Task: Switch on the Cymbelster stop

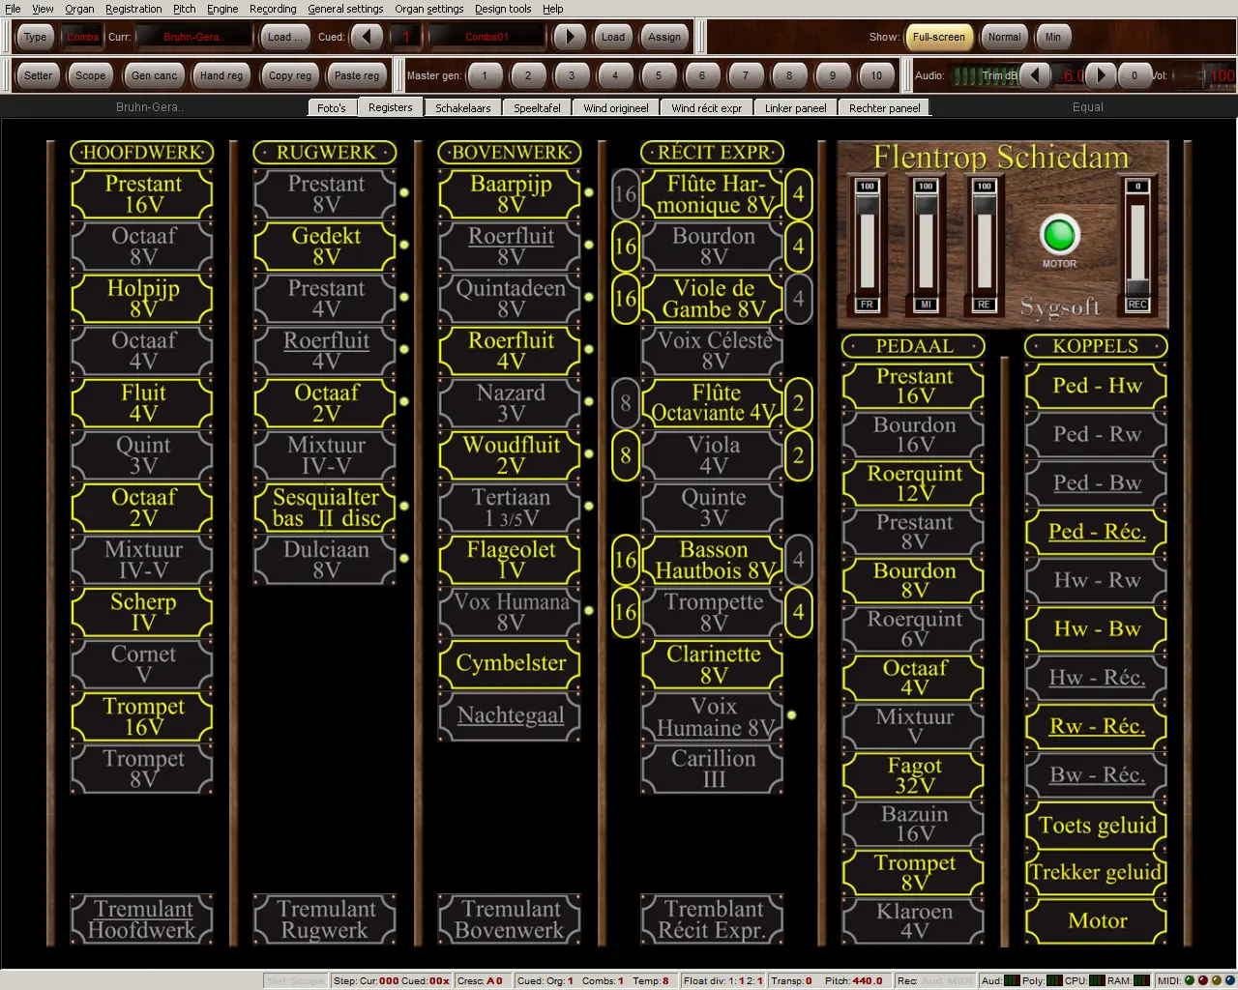Action: (511, 664)
